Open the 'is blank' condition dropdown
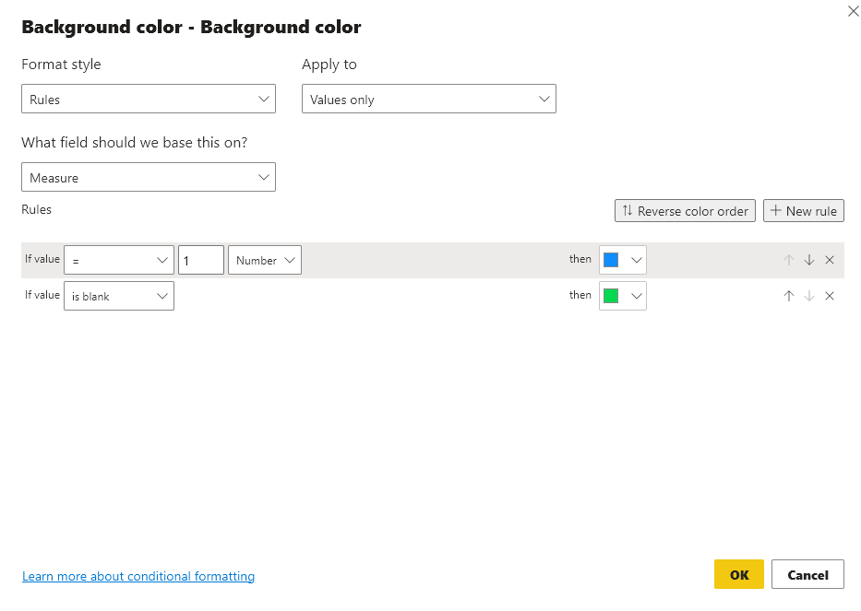861x611 pixels. (x=118, y=296)
